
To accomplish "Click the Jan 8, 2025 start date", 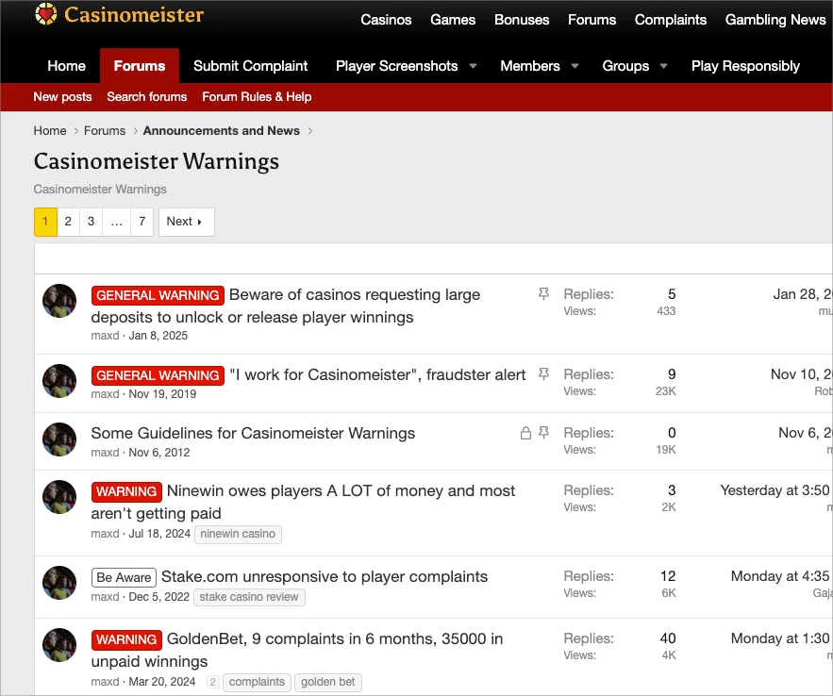I will click(158, 336).
